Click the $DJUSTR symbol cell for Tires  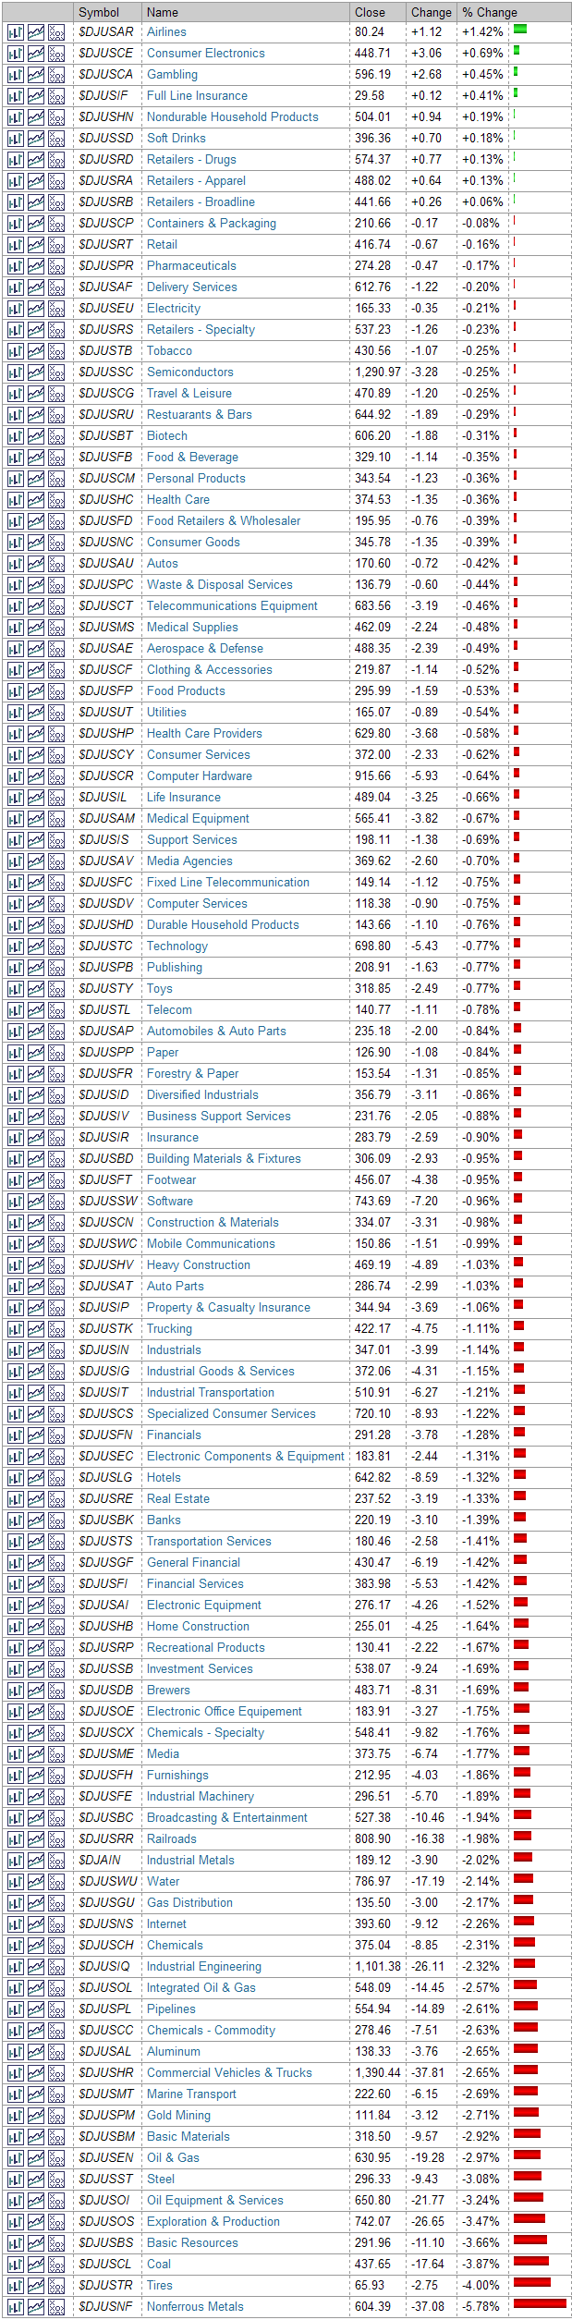click(105, 2286)
